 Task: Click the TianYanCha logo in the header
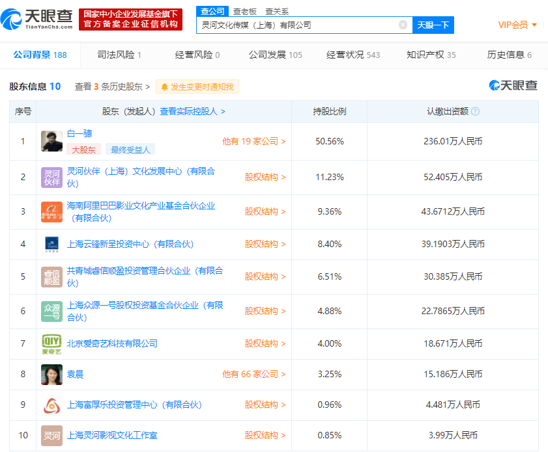tap(36, 20)
